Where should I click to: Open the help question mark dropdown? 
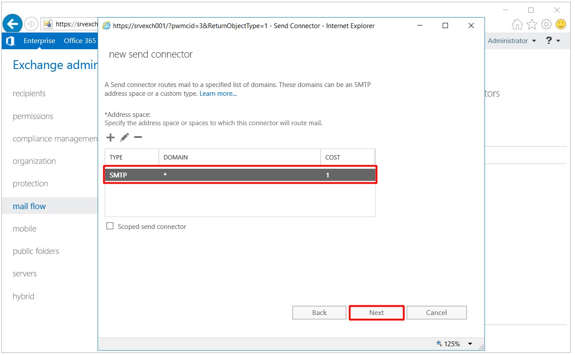[x=553, y=41]
